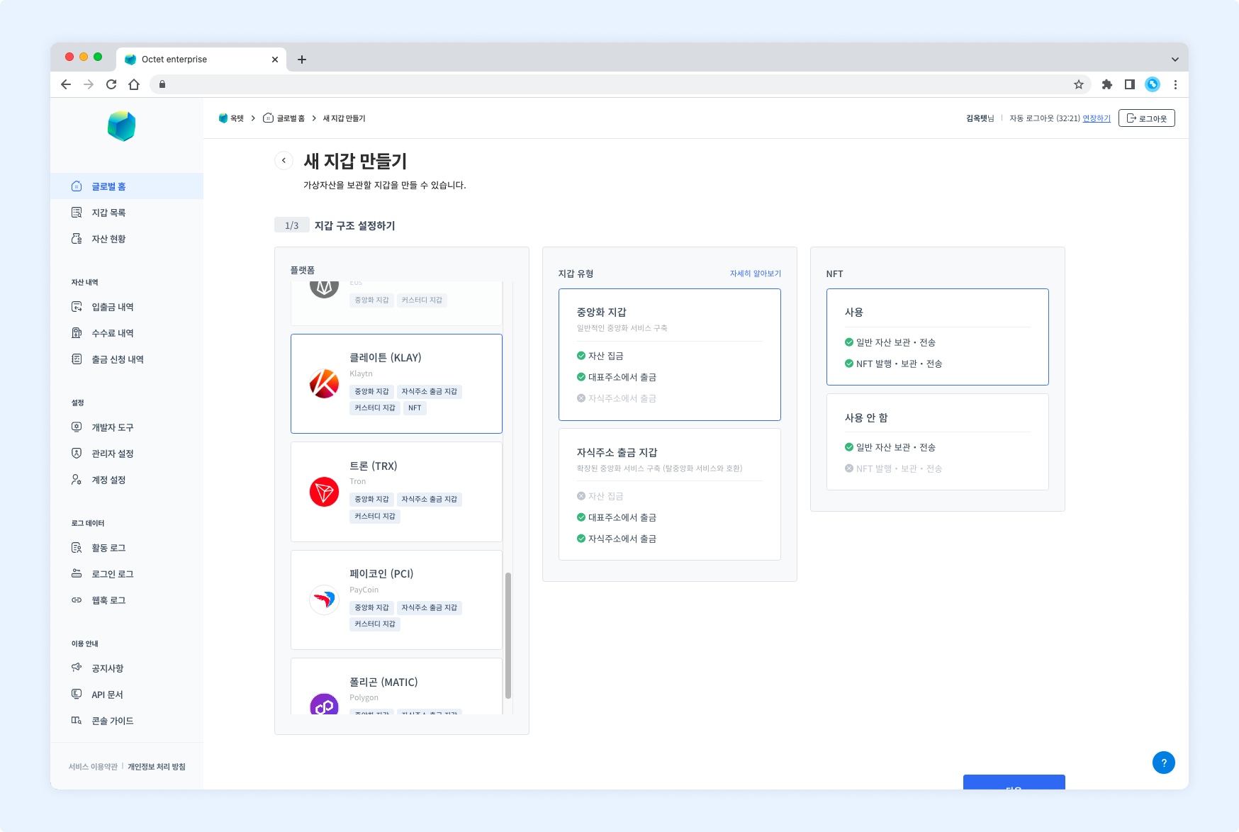Click 옥텟 breadcrumb link

pos(231,118)
